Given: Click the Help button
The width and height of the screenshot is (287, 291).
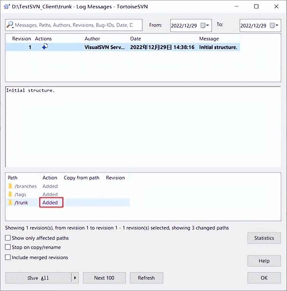Looking at the screenshot, I should point(264,261).
